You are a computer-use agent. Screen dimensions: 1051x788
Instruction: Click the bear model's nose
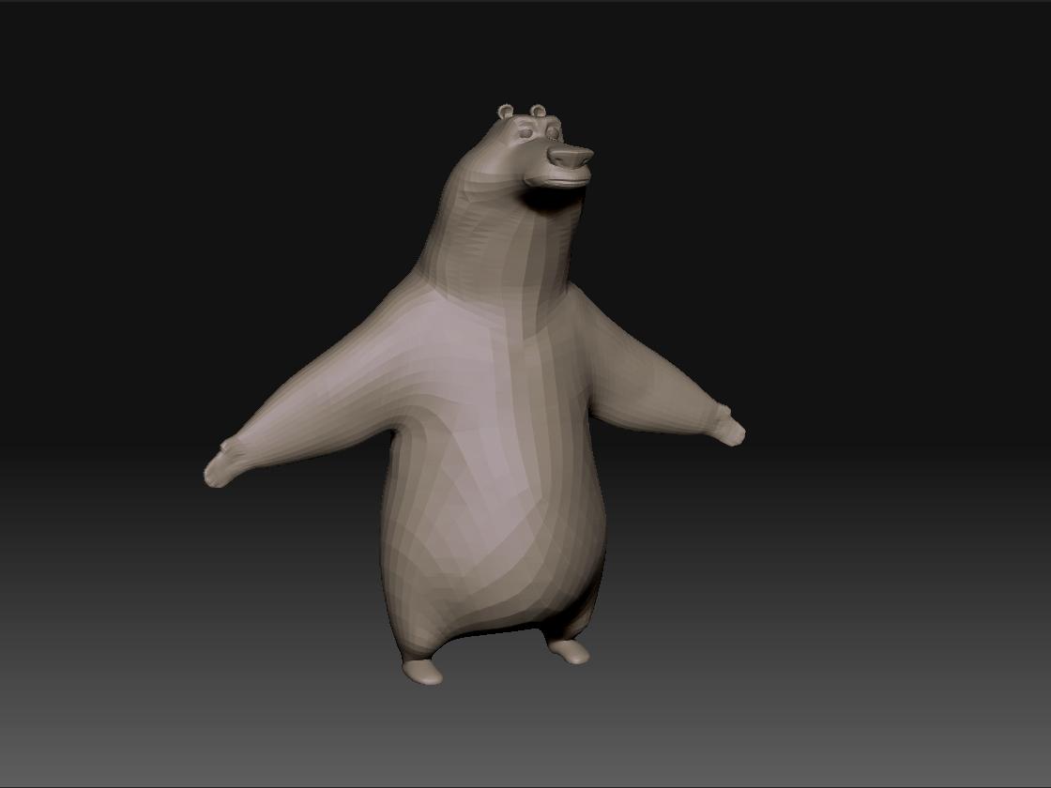pos(571,158)
